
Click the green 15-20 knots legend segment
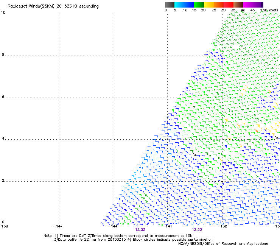coord(199,5)
